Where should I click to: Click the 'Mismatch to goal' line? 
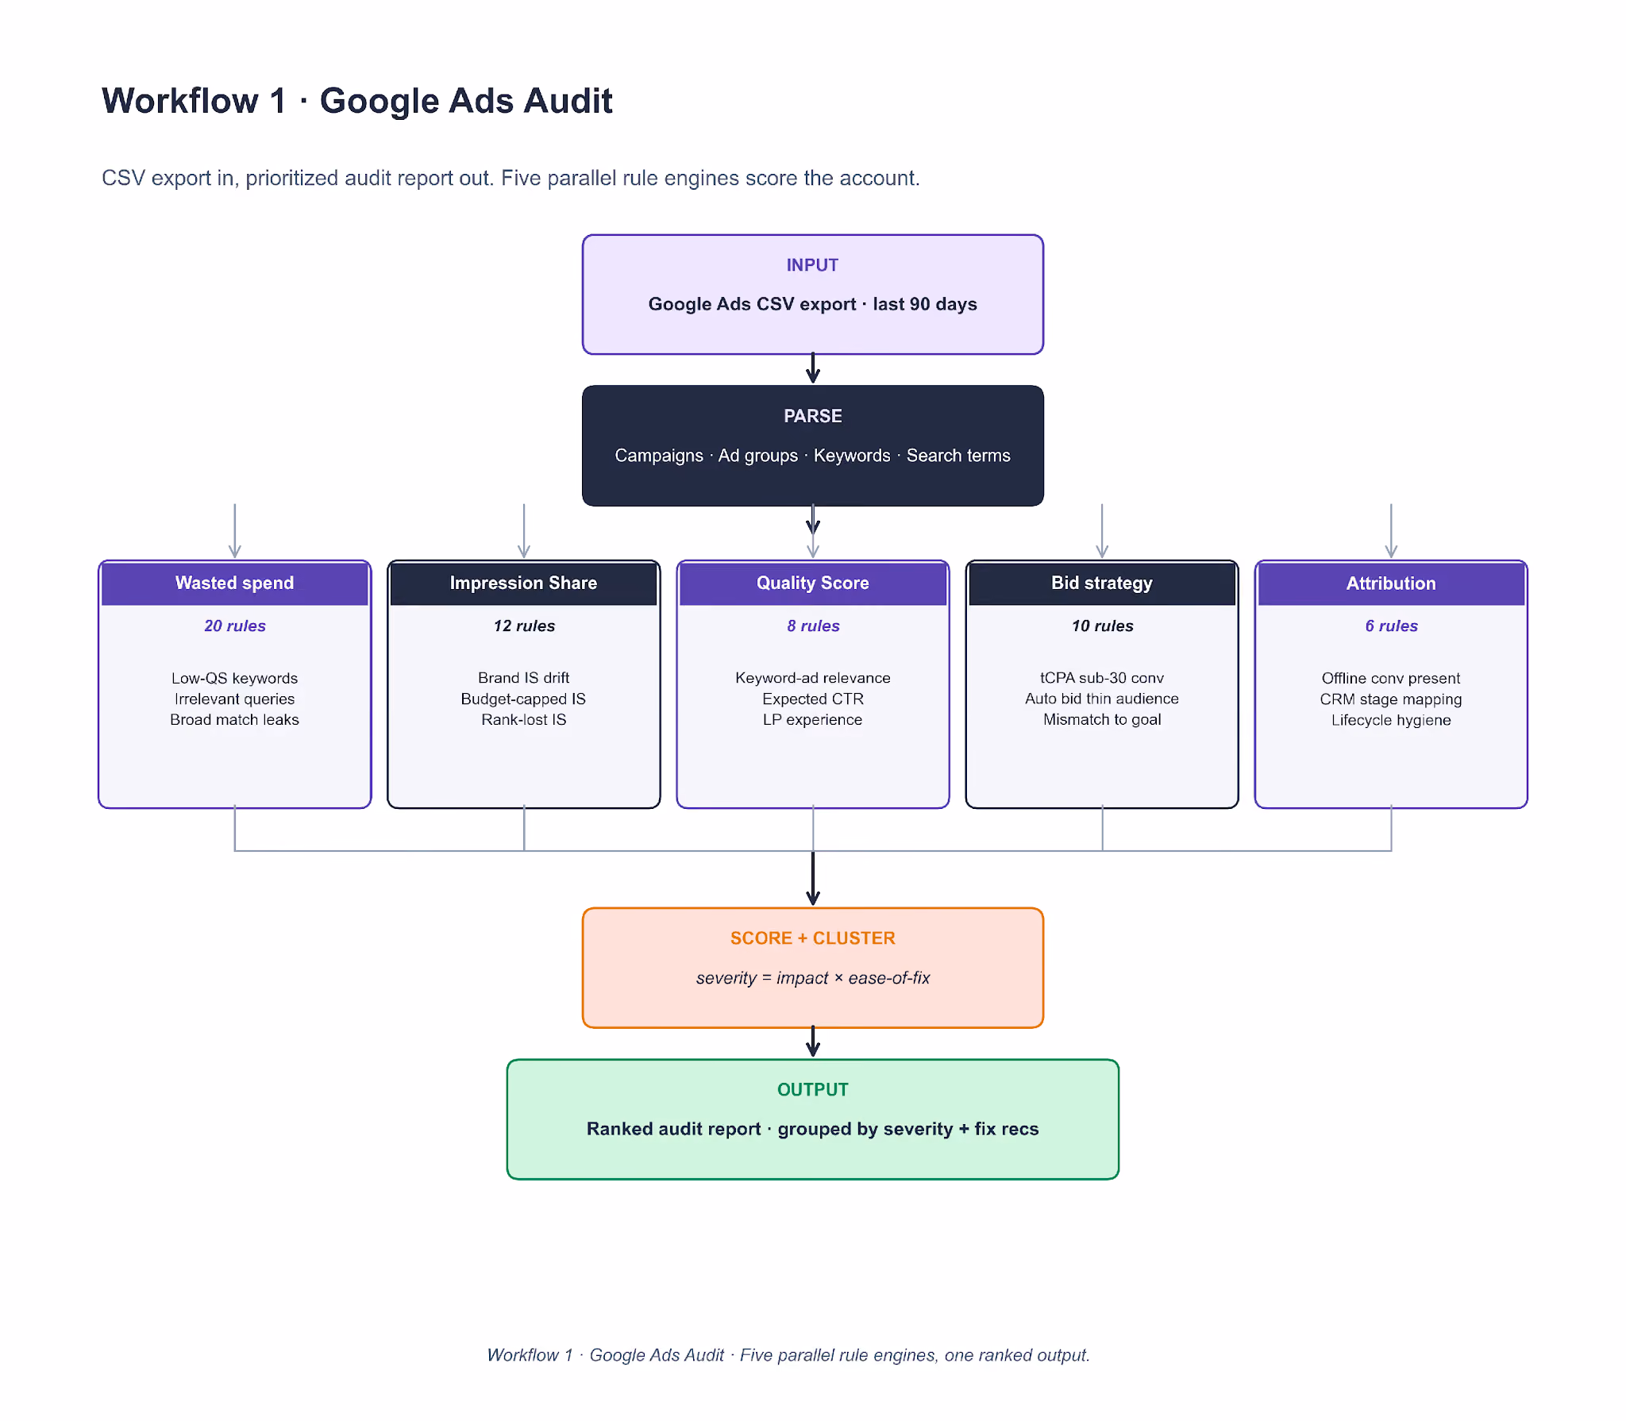(1102, 719)
